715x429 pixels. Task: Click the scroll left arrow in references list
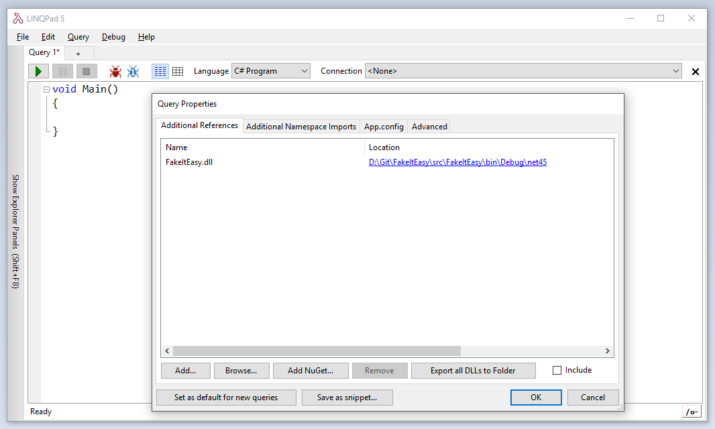pos(168,351)
